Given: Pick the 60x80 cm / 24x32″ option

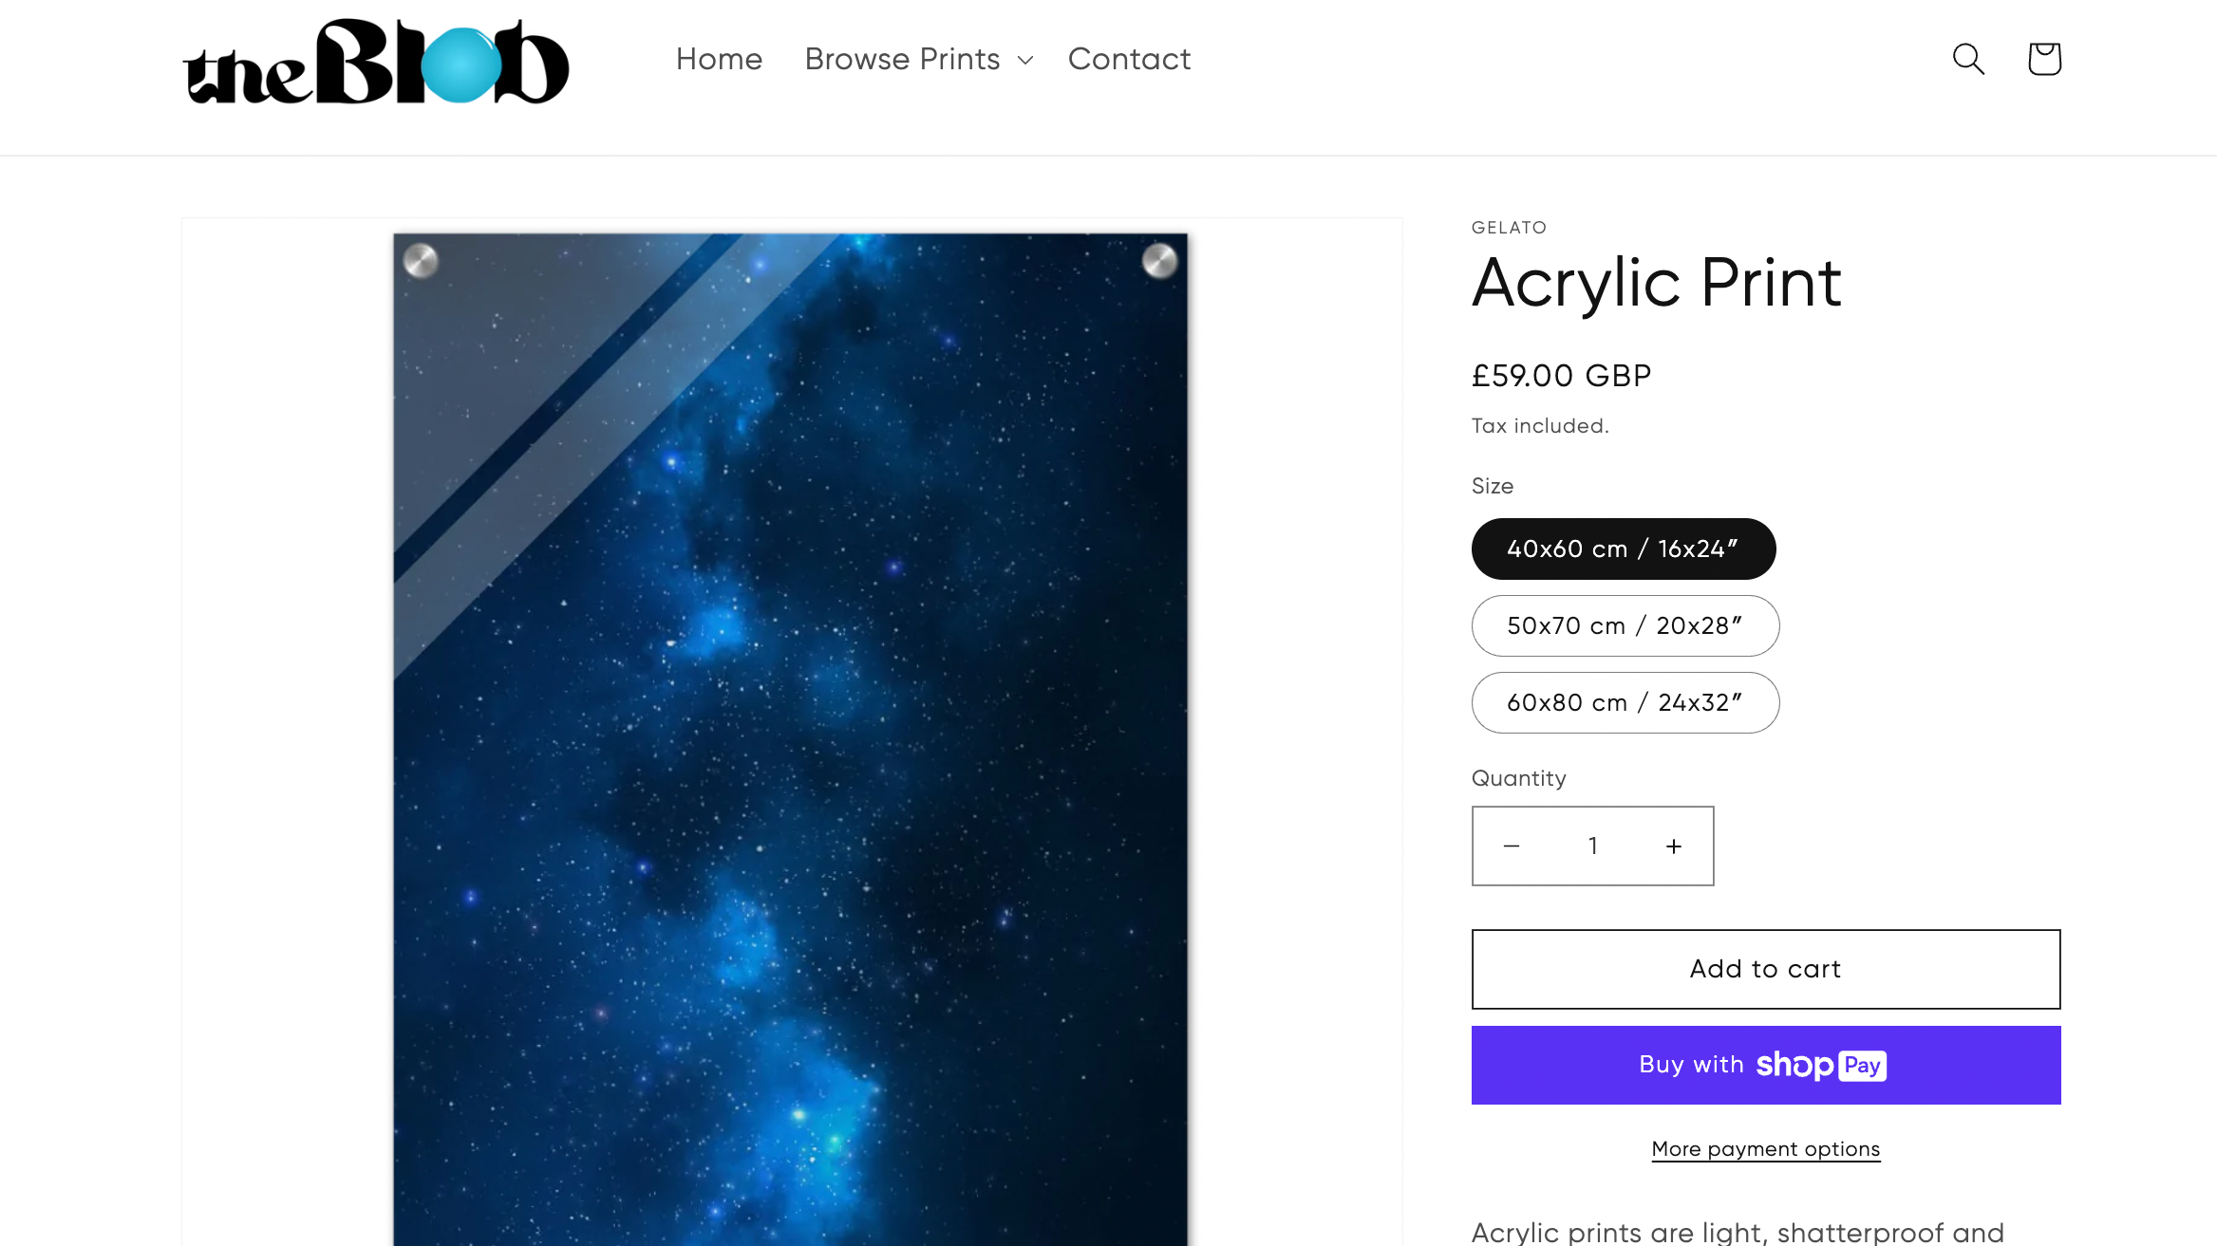Looking at the screenshot, I should (1625, 702).
